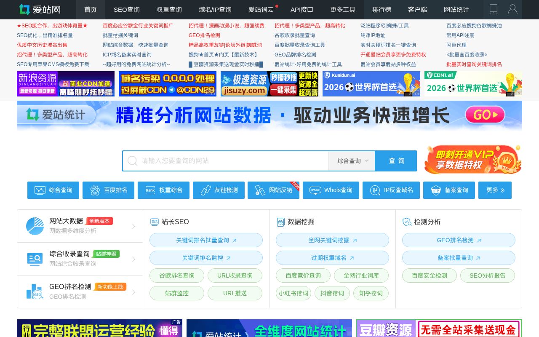Select the IP反查域名 reverse IP tool
The image size is (539, 337).
[374, 190]
